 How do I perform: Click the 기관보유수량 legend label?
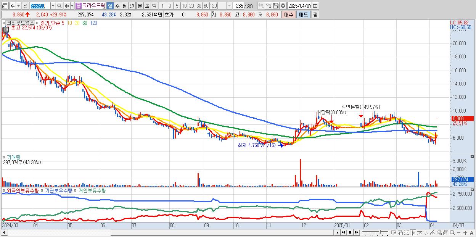59,190
